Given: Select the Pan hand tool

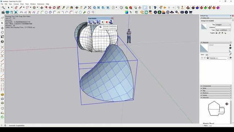Looking at the screenshot, I should pos(81,8).
